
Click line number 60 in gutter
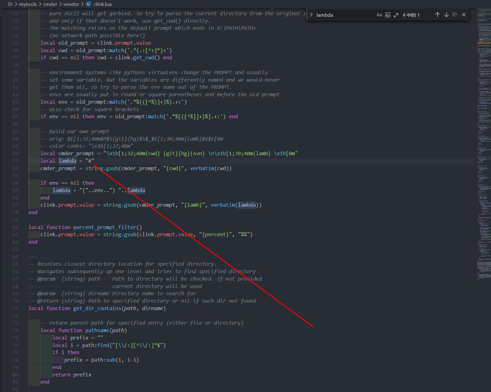pyautogui.click(x=15, y=227)
